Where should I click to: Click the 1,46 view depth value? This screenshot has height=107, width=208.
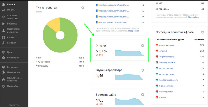100,76
